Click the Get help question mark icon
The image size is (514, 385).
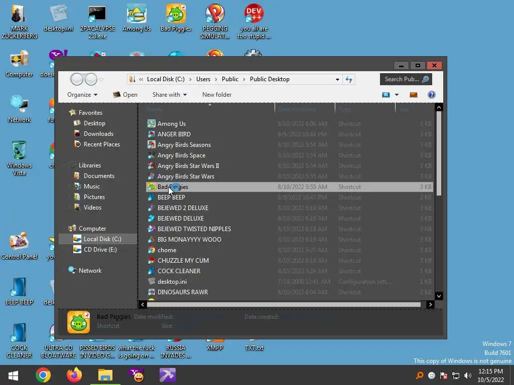(x=431, y=95)
